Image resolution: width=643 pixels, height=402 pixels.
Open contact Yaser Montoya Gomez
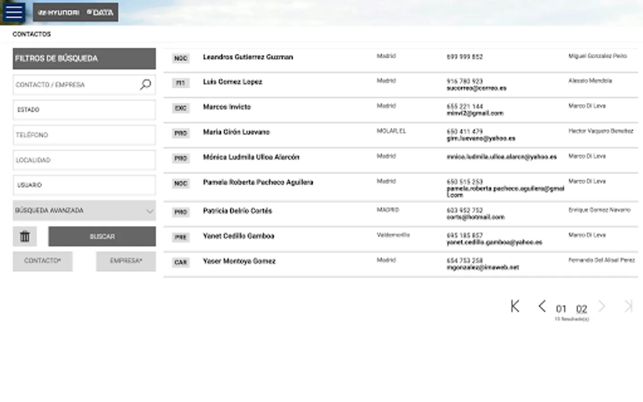pos(239,261)
